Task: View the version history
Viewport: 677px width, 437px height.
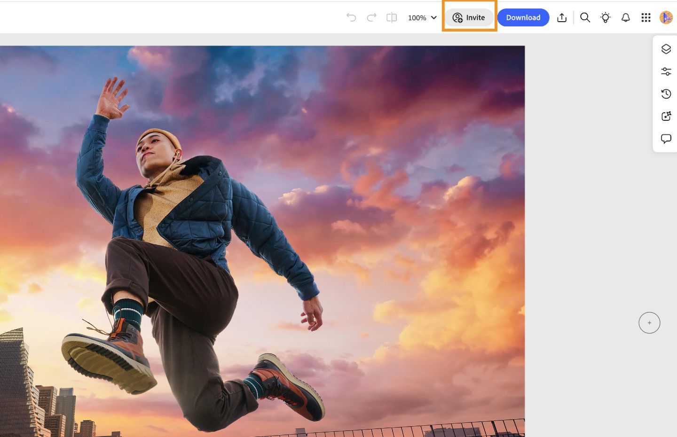Action: click(666, 94)
